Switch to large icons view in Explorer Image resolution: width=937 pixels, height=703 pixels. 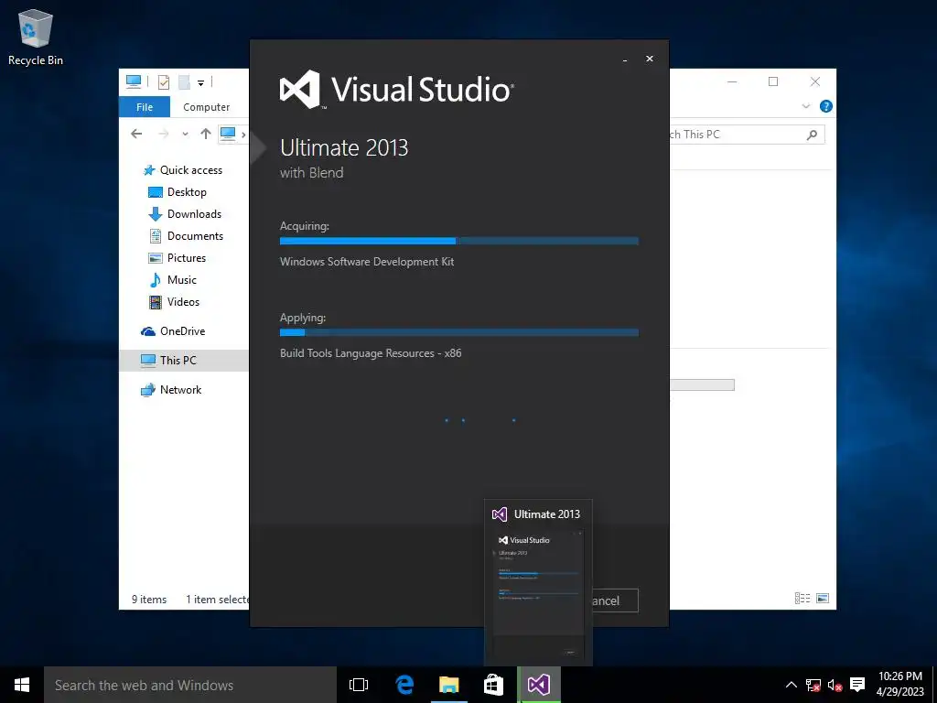(x=823, y=598)
